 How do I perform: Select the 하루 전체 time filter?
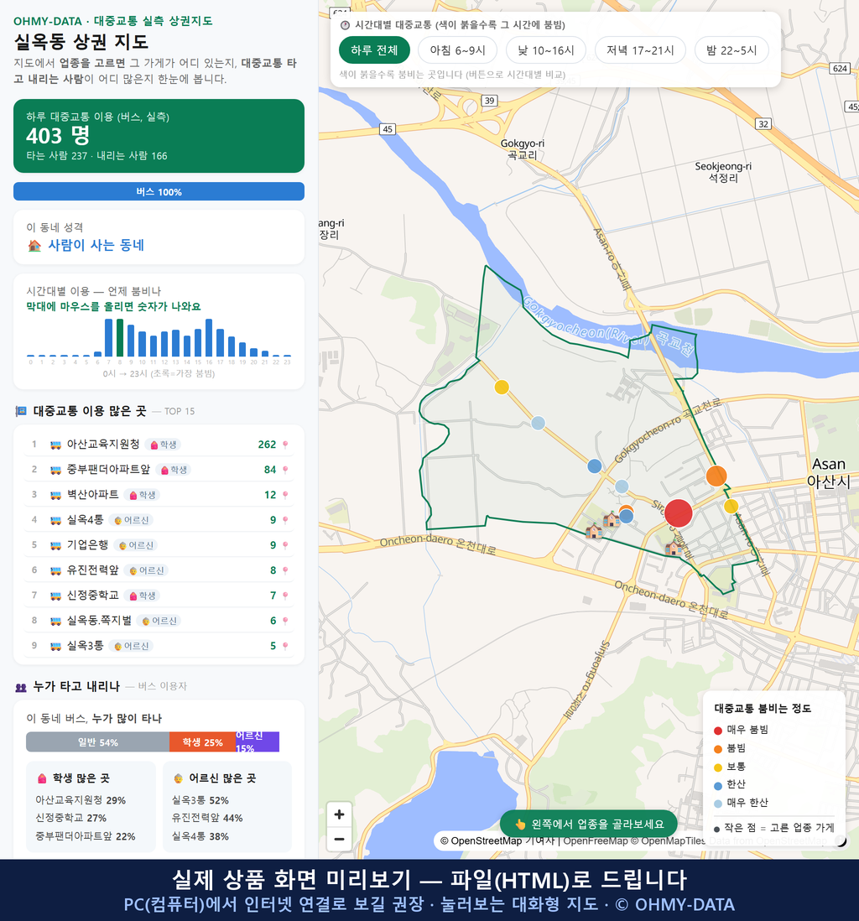[x=374, y=50]
